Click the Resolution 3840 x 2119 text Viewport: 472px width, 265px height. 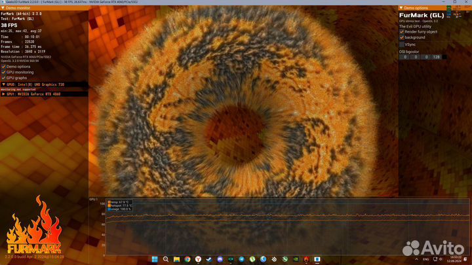click(23, 52)
